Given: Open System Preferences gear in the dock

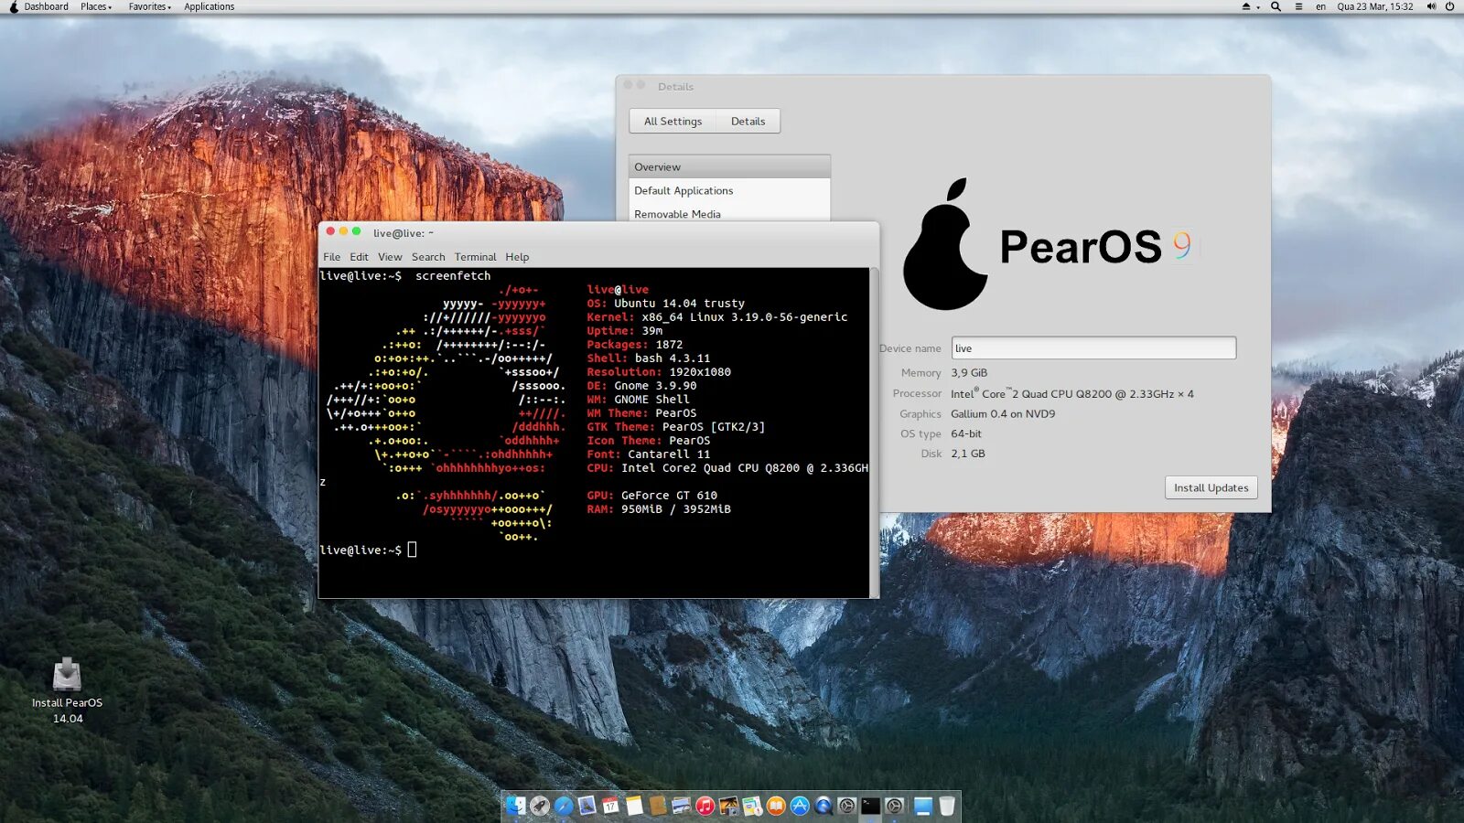Looking at the screenshot, I should (x=846, y=807).
